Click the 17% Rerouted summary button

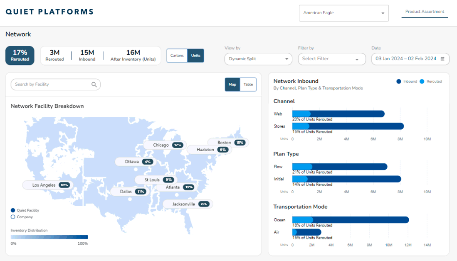pyautogui.click(x=20, y=55)
